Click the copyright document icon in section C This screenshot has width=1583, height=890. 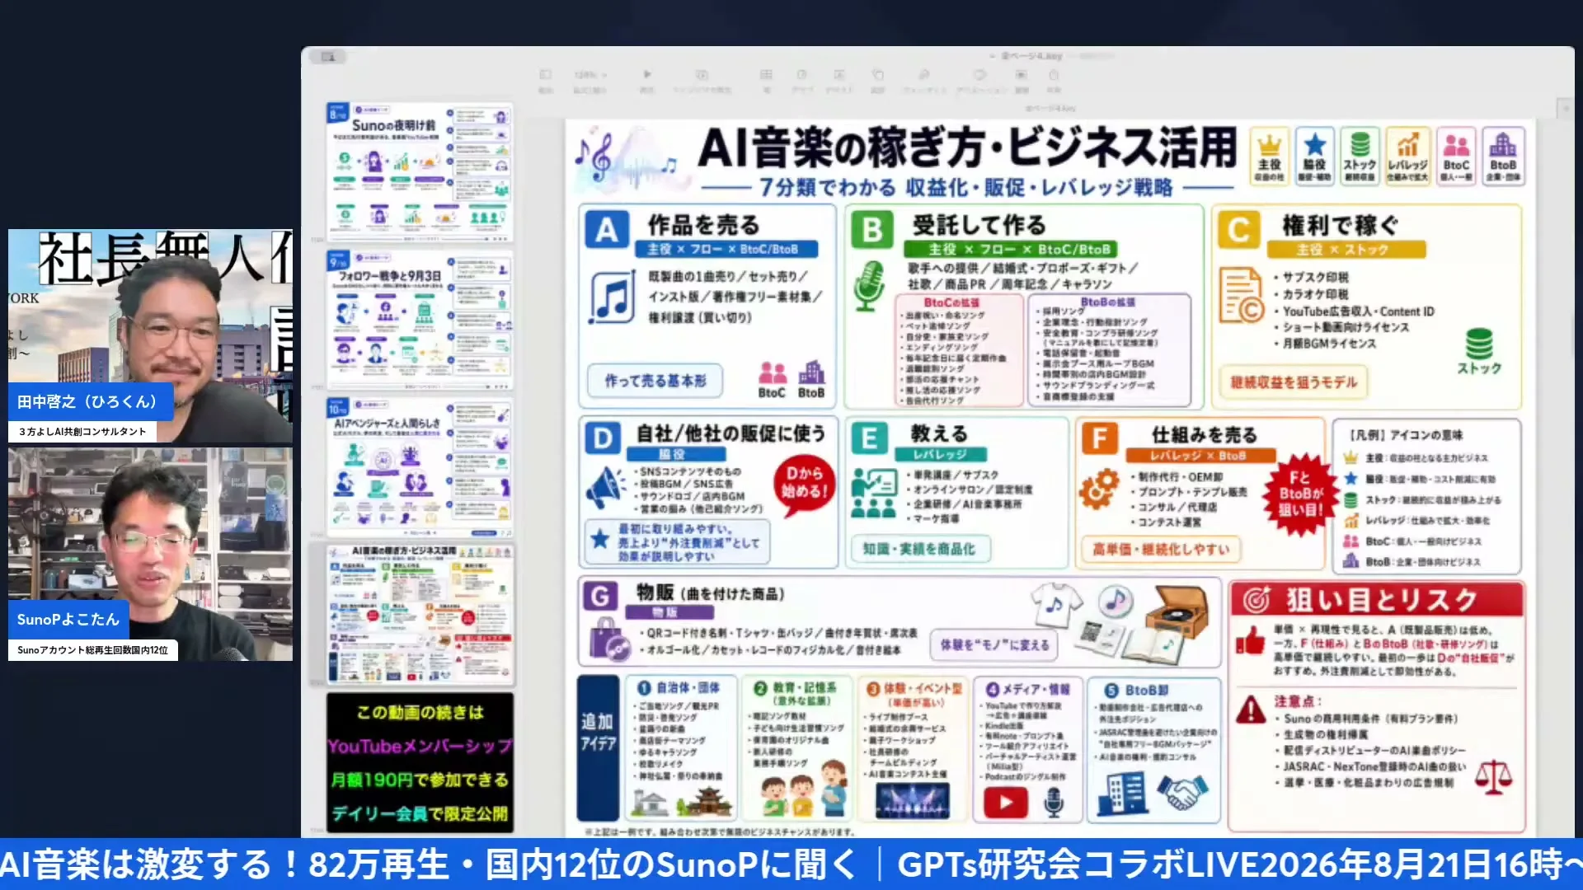(1242, 296)
